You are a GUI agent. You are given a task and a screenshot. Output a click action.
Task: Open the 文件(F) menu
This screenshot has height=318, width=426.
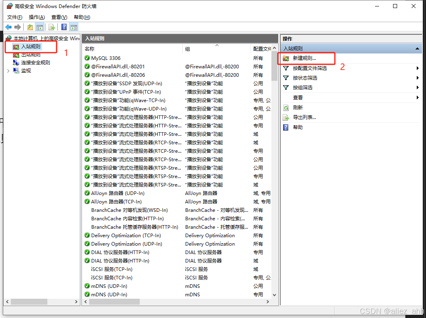coord(15,17)
